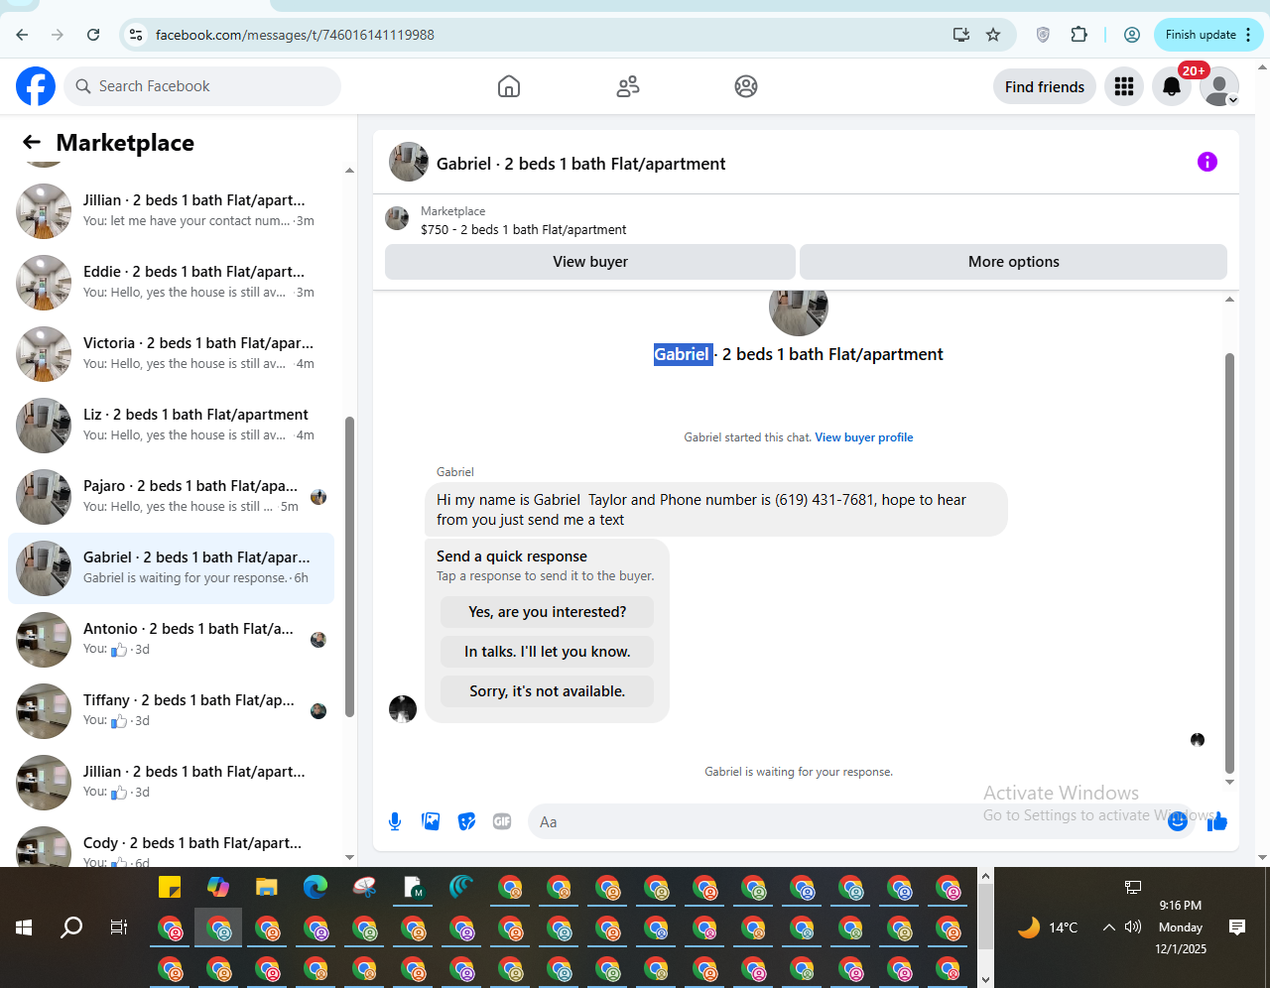Click the browser forward arrow
Viewport: 1270px width, 988px height.
coord(58,35)
